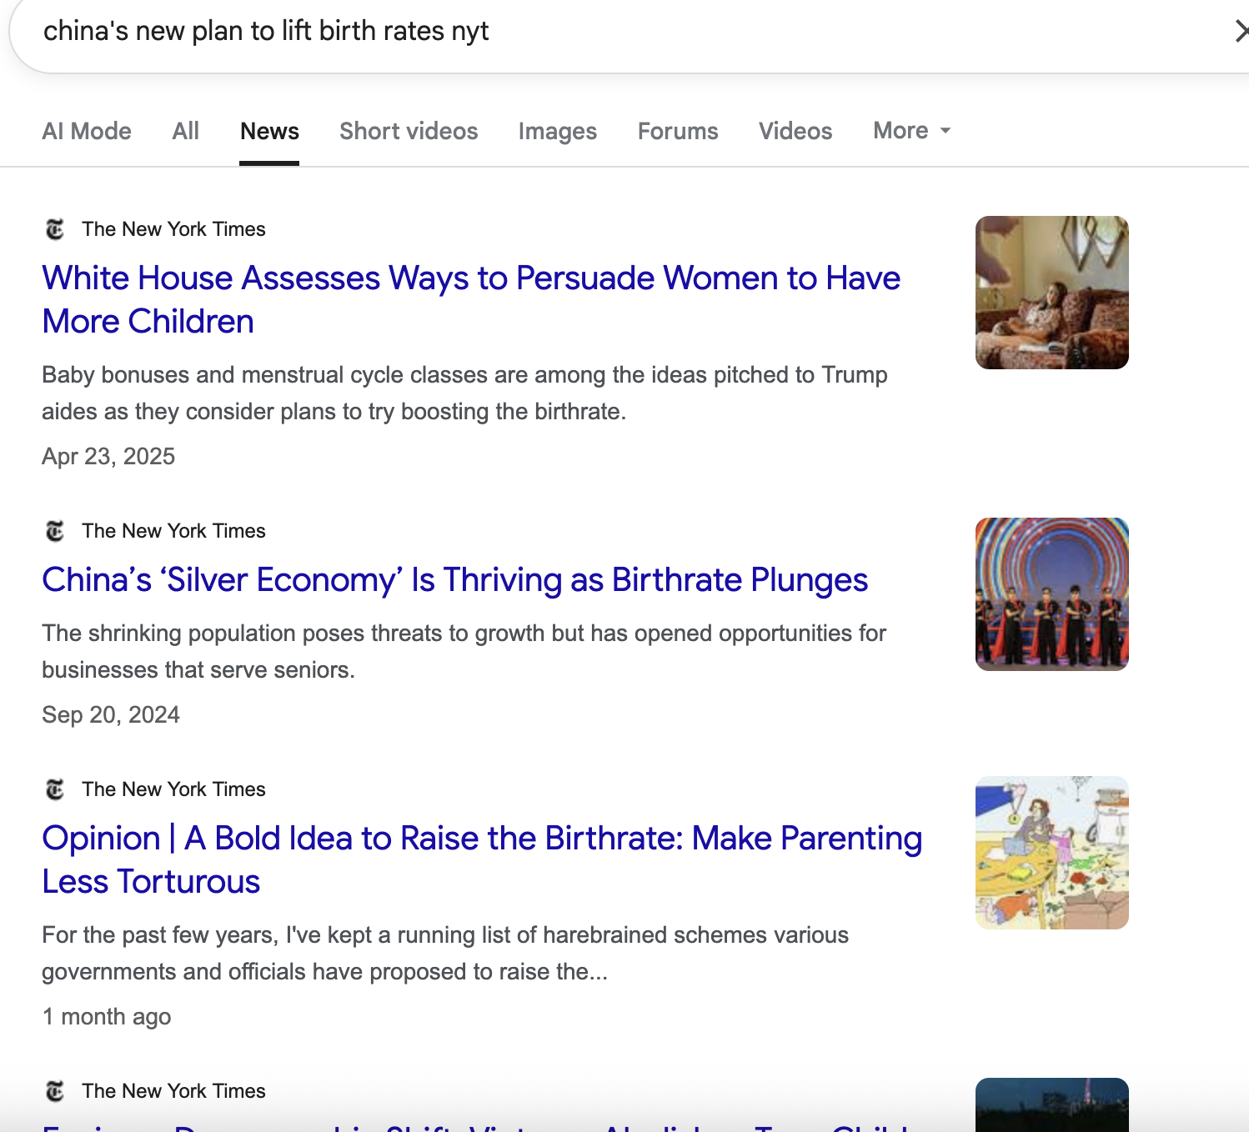Click NYT logo icon on the bottom partially visible result
This screenshot has width=1249, height=1132.
click(55, 1090)
